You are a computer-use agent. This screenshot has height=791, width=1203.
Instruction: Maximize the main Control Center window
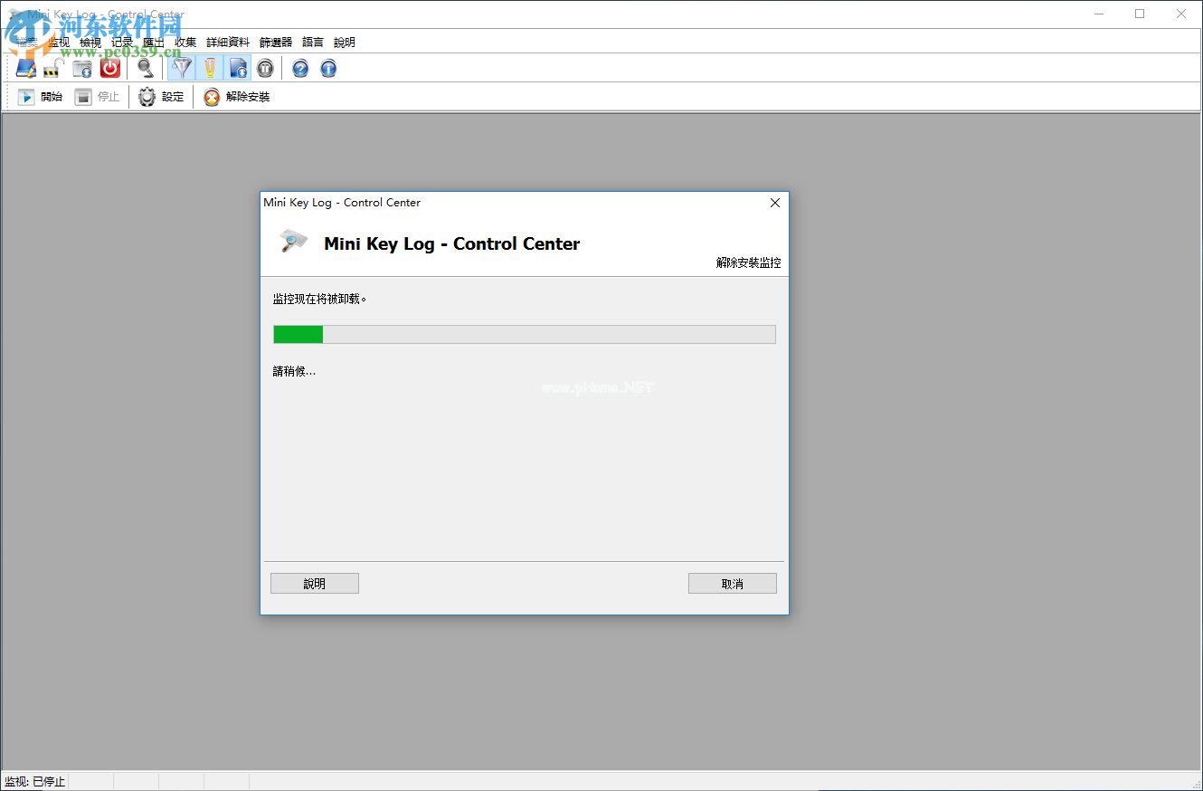(1140, 14)
